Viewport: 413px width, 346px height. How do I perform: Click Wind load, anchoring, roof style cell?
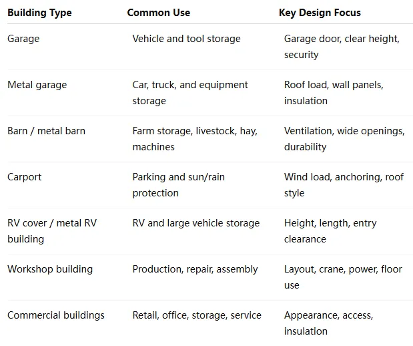point(344,185)
